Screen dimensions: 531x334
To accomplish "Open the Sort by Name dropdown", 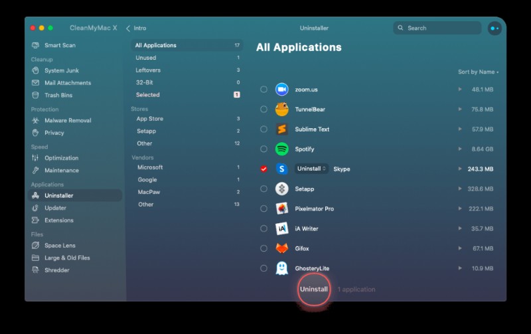I will [478, 72].
